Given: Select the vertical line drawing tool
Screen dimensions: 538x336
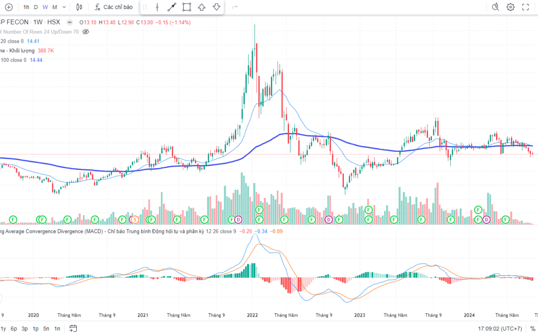Looking at the screenshot, I should pyautogui.click(x=157, y=7).
